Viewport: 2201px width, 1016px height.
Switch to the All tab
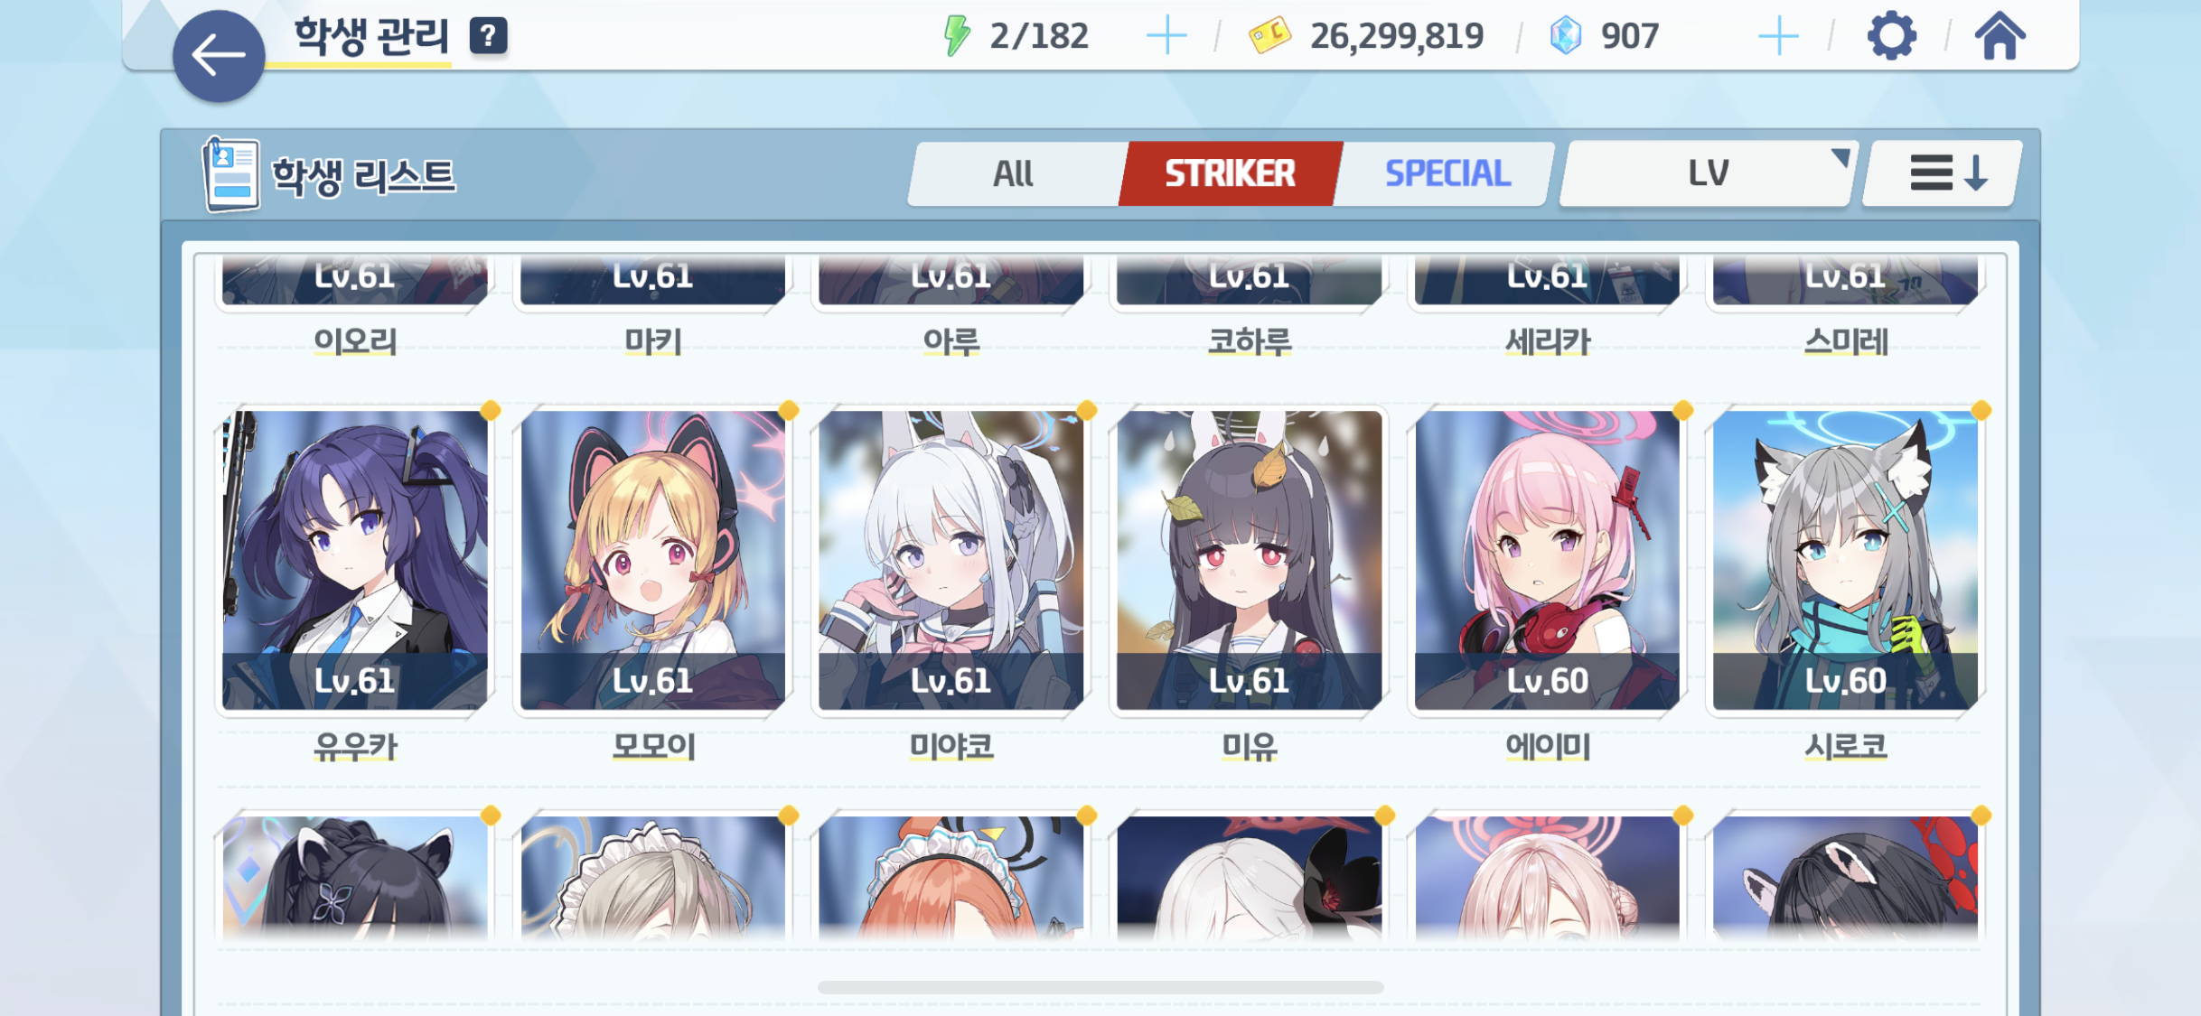pyautogui.click(x=1013, y=172)
